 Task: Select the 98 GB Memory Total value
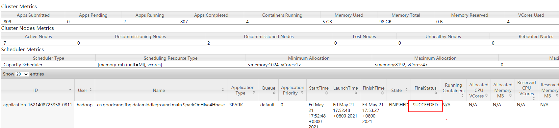[385, 22]
